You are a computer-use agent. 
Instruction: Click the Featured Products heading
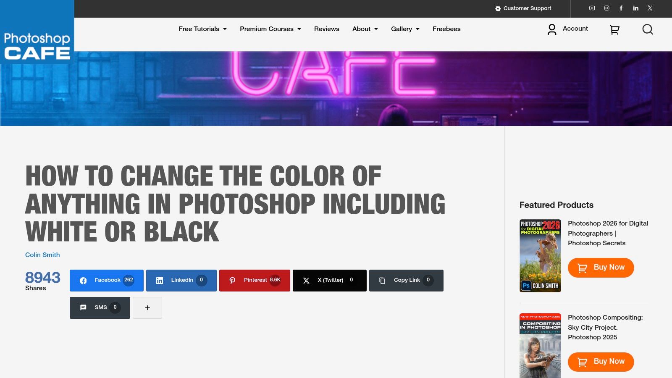tap(556, 205)
